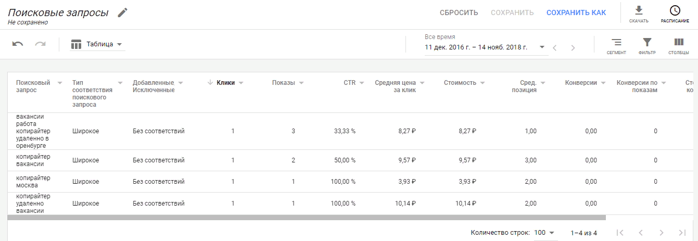Open the rows count dropdown showing 100

click(x=544, y=233)
